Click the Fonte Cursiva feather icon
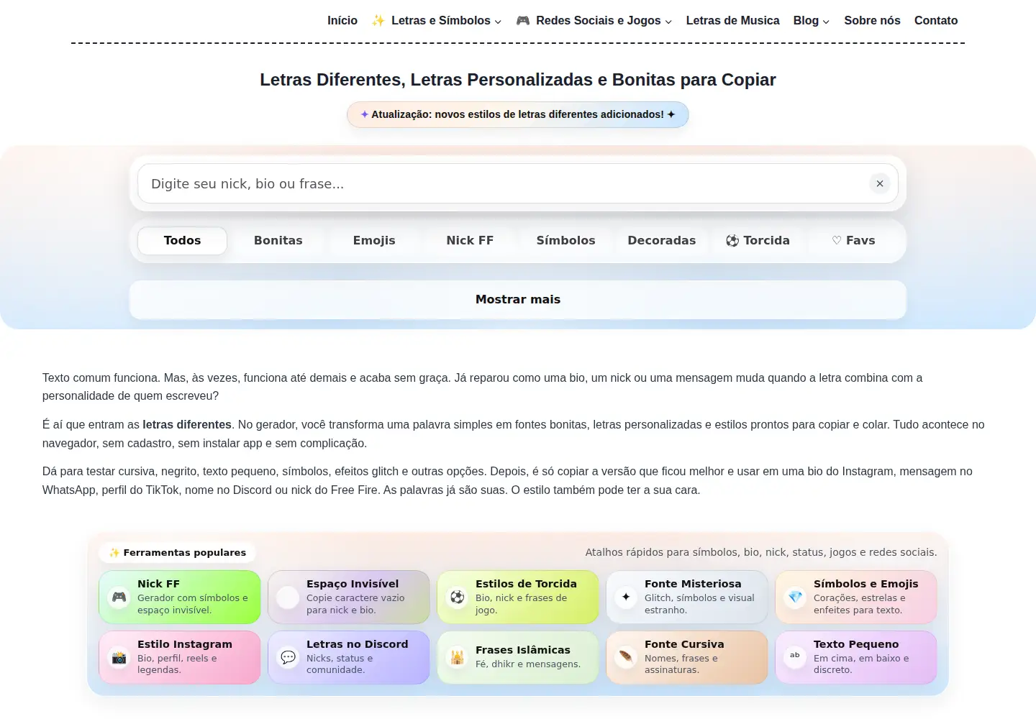The width and height of the screenshot is (1036, 719). 626,657
